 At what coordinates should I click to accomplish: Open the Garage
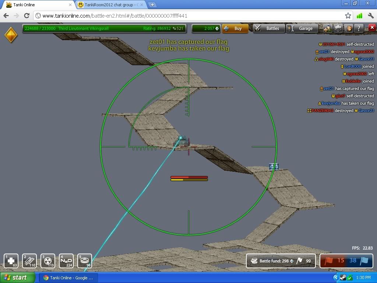pyautogui.click(x=302, y=28)
